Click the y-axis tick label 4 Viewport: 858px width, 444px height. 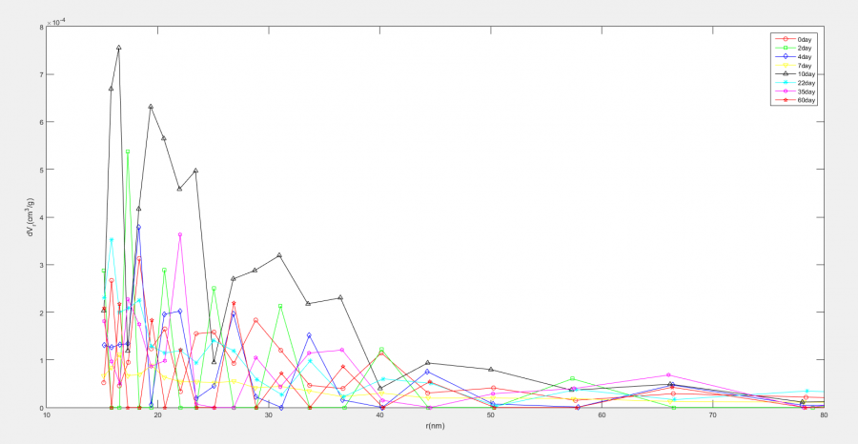(42, 217)
